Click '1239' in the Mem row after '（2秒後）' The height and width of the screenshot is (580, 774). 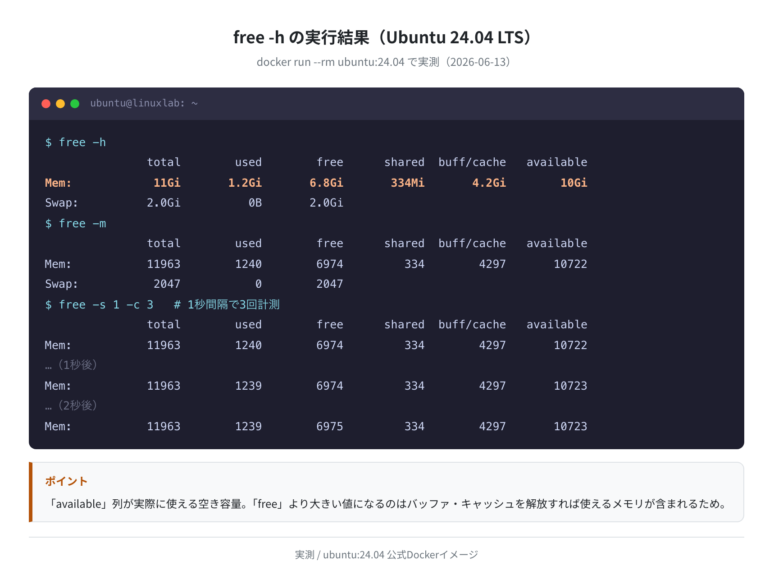pyautogui.click(x=248, y=427)
